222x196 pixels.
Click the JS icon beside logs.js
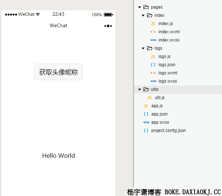(153, 57)
